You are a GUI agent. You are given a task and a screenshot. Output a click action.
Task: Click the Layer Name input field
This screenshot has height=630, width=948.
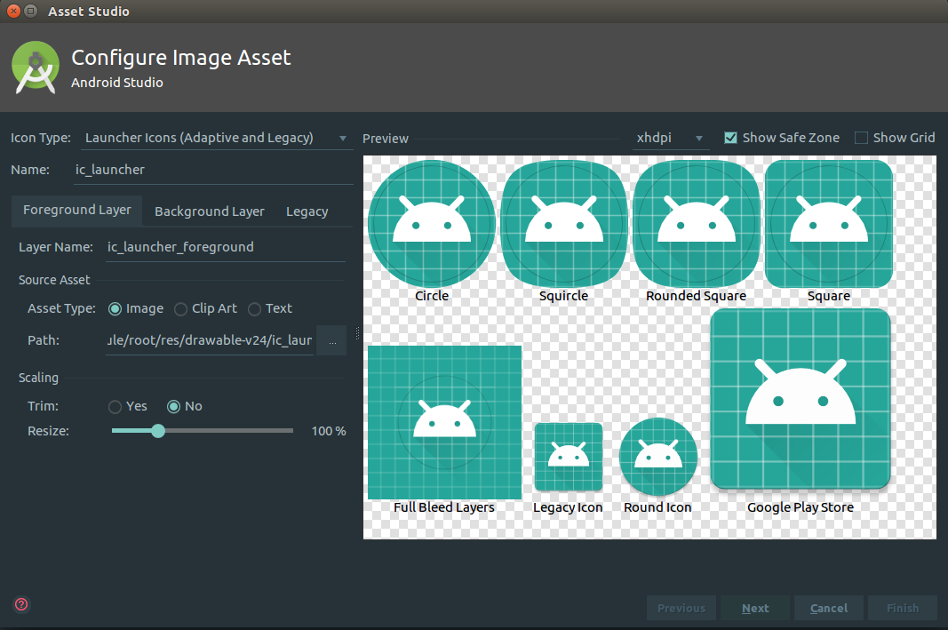pyautogui.click(x=226, y=247)
